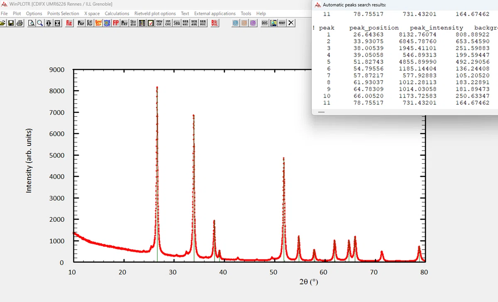This screenshot has width=498, height=302.
Task: Open the Calculations menu
Action: coord(117,14)
